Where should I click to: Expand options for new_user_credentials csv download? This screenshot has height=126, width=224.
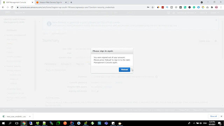[x=30, y=117]
